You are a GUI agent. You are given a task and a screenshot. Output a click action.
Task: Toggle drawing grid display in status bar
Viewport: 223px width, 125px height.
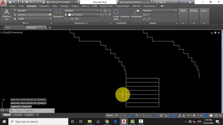(117, 116)
